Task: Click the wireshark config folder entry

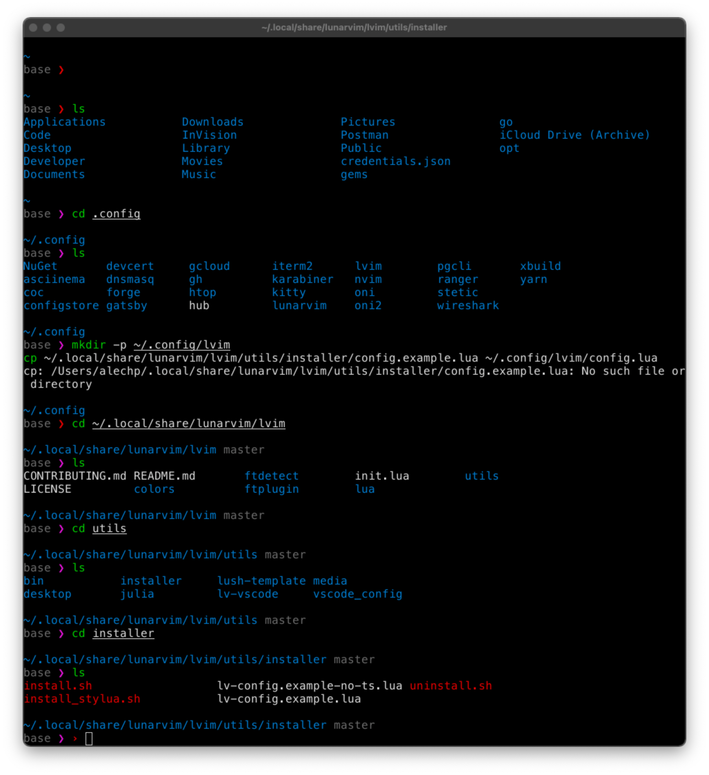Action: click(468, 305)
